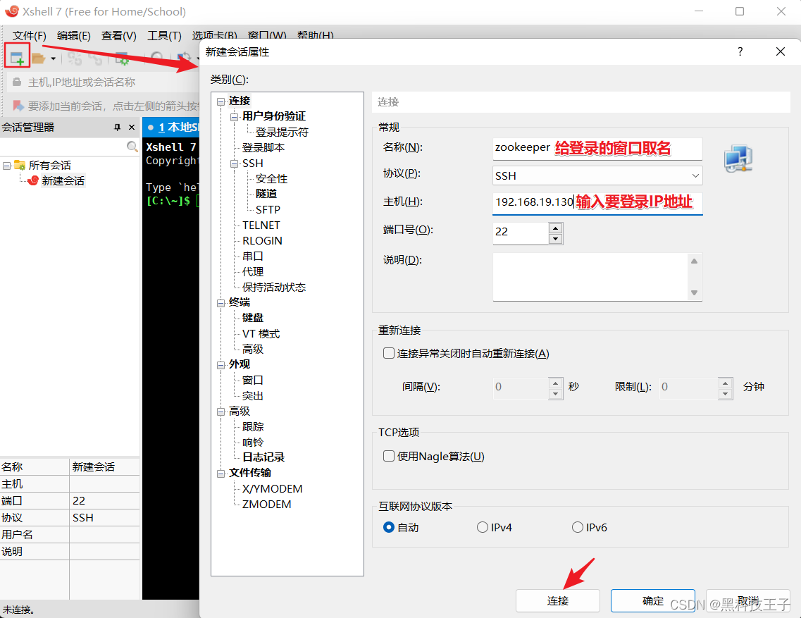Click the 端口号 field showing 22

(521, 232)
